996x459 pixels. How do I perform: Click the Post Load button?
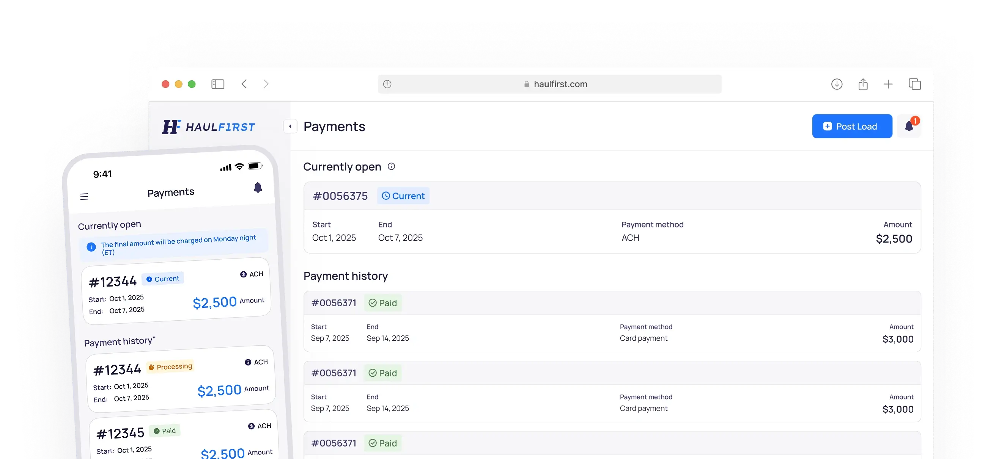point(852,126)
